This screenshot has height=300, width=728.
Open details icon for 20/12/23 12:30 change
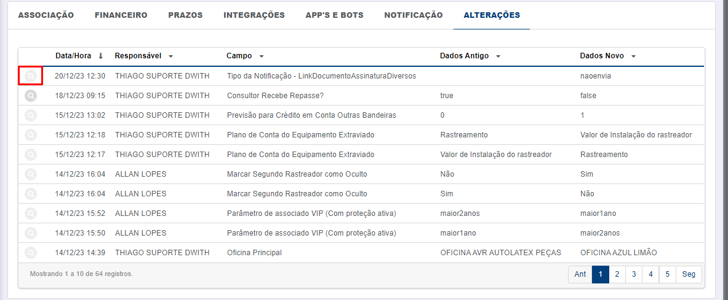(x=30, y=76)
